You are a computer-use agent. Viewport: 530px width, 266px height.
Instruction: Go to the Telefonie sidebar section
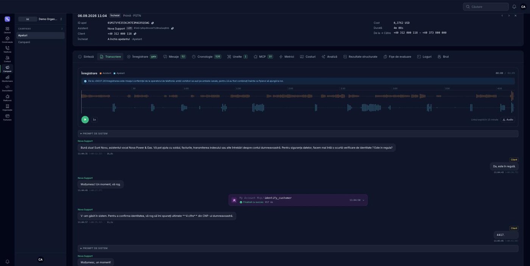pyautogui.click(x=7, y=49)
